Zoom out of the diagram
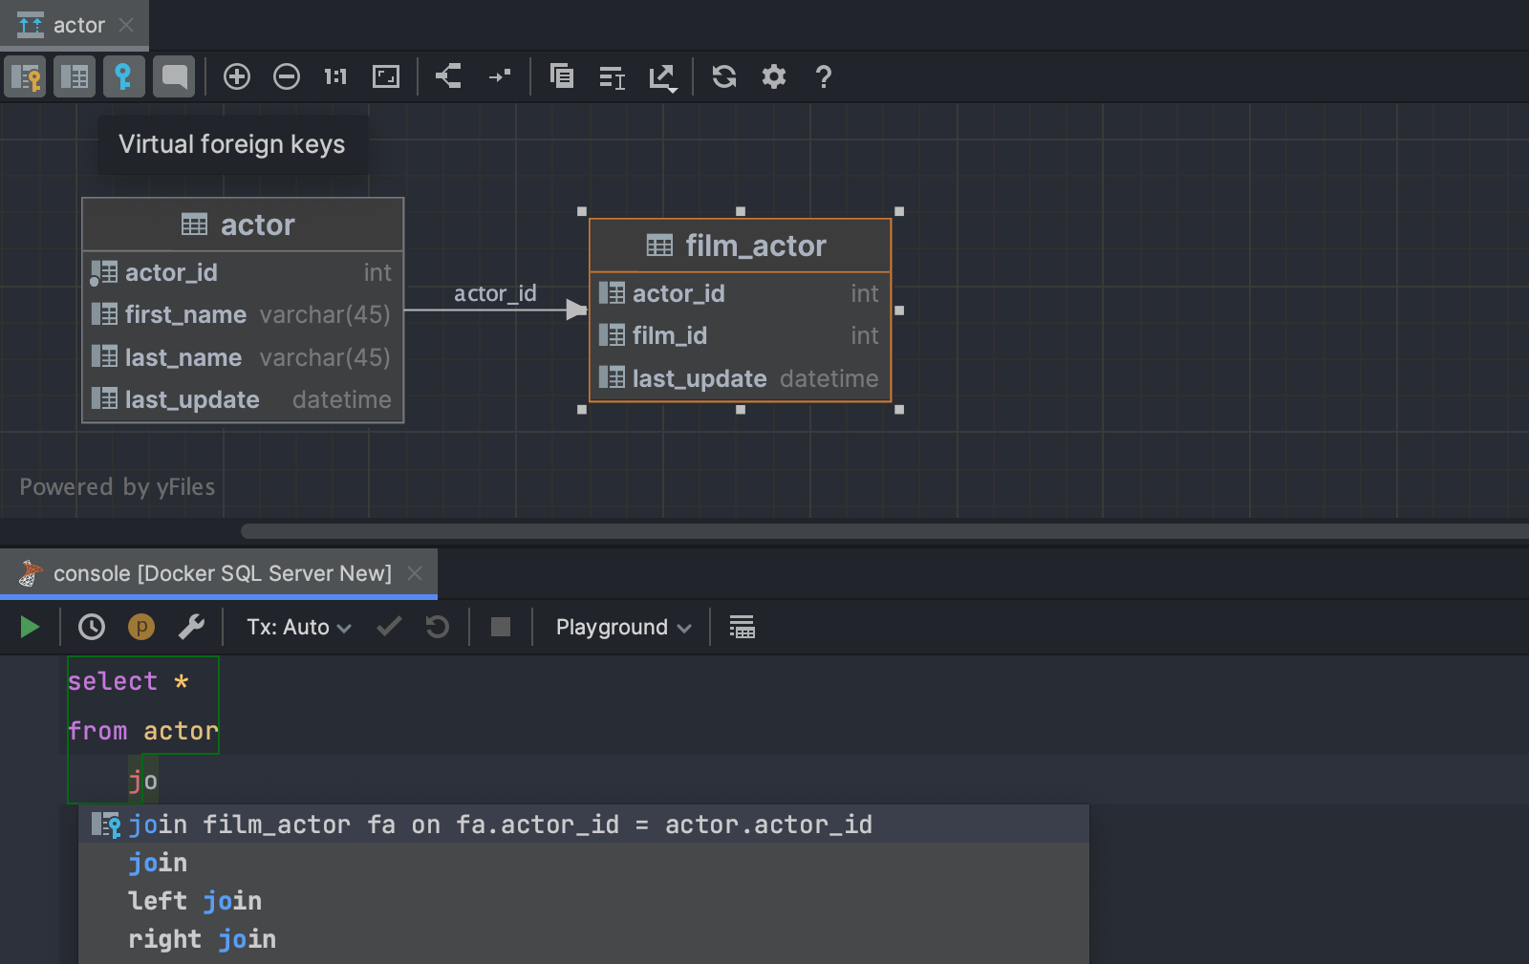 pyautogui.click(x=287, y=76)
